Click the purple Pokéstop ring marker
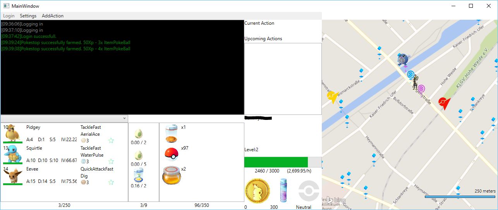Viewport: 498px width, 210px height. [421, 89]
